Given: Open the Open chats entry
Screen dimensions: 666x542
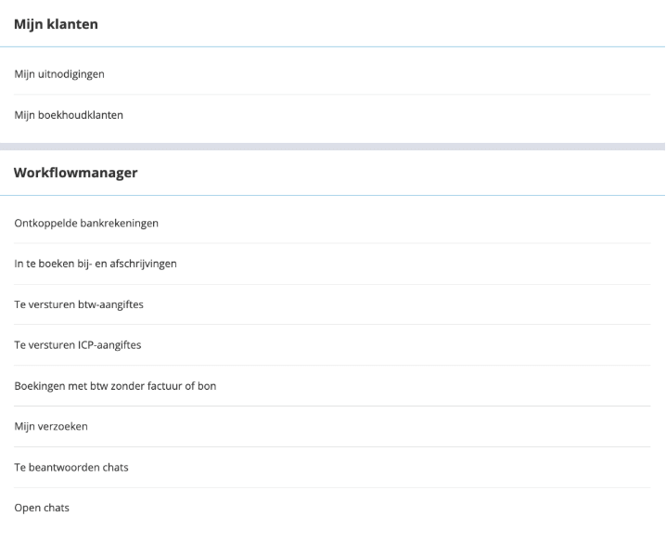Looking at the screenshot, I should [42, 508].
